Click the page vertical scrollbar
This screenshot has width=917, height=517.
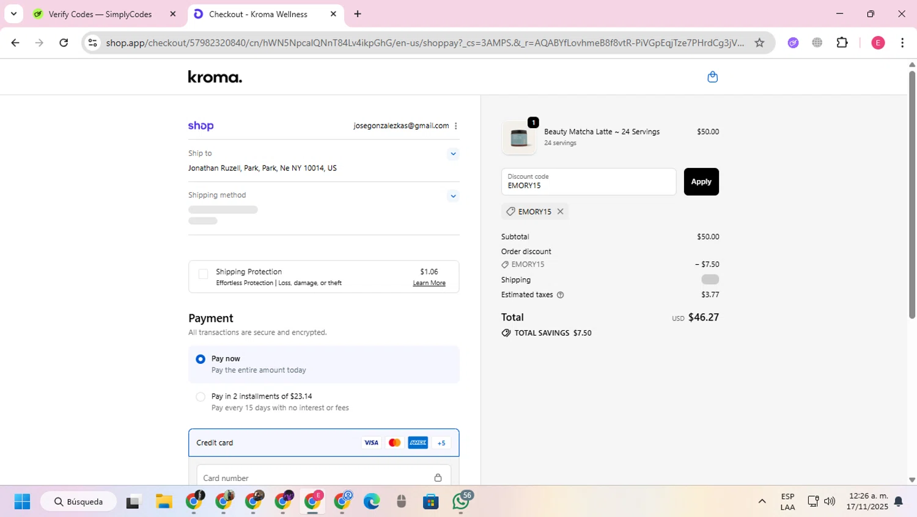coord(912,194)
